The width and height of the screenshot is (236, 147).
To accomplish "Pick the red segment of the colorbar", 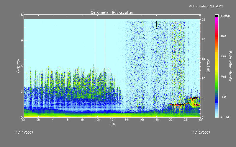I will point(217,36).
